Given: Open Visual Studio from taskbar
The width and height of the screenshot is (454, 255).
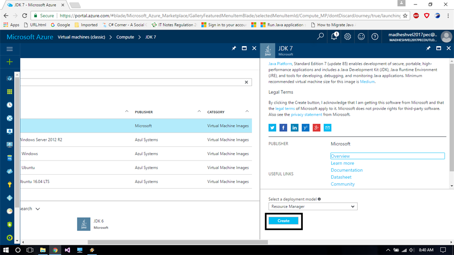Looking at the screenshot, I should point(67,250).
